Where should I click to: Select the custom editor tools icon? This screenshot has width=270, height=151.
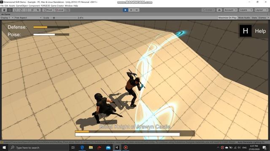38,10
